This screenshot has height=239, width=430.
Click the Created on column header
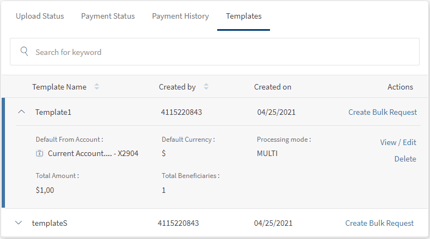273,87
